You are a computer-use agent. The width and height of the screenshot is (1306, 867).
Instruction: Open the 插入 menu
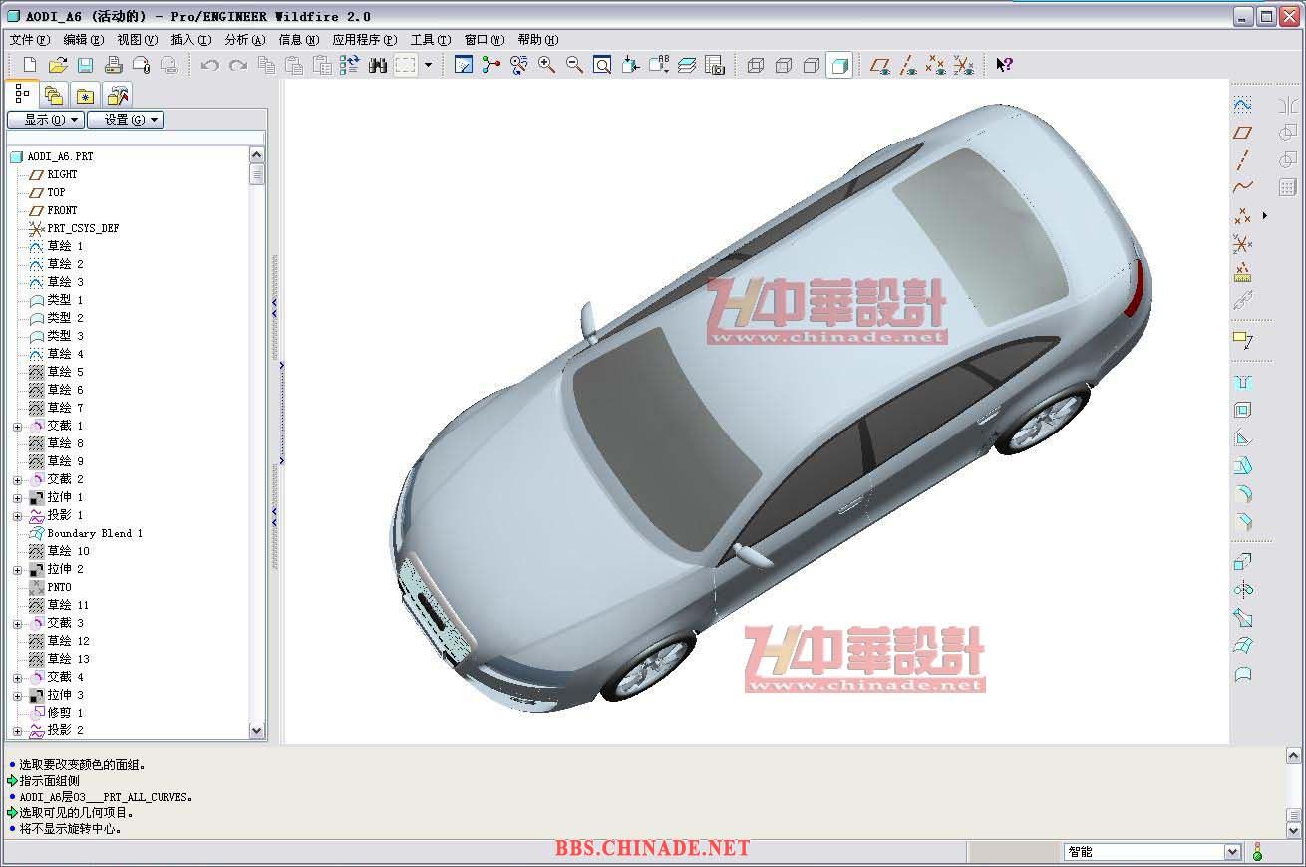(x=190, y=40)
